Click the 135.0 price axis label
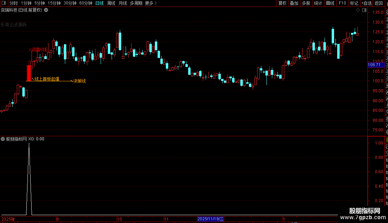Viewport: 388px width, 223px height. click(x=378, y=12)
